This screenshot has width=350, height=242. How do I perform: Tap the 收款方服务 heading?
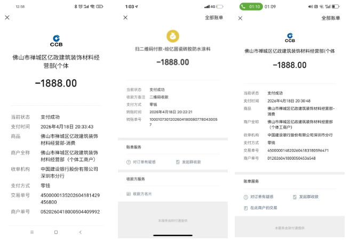pyautogui.click(x=136, y=179)
